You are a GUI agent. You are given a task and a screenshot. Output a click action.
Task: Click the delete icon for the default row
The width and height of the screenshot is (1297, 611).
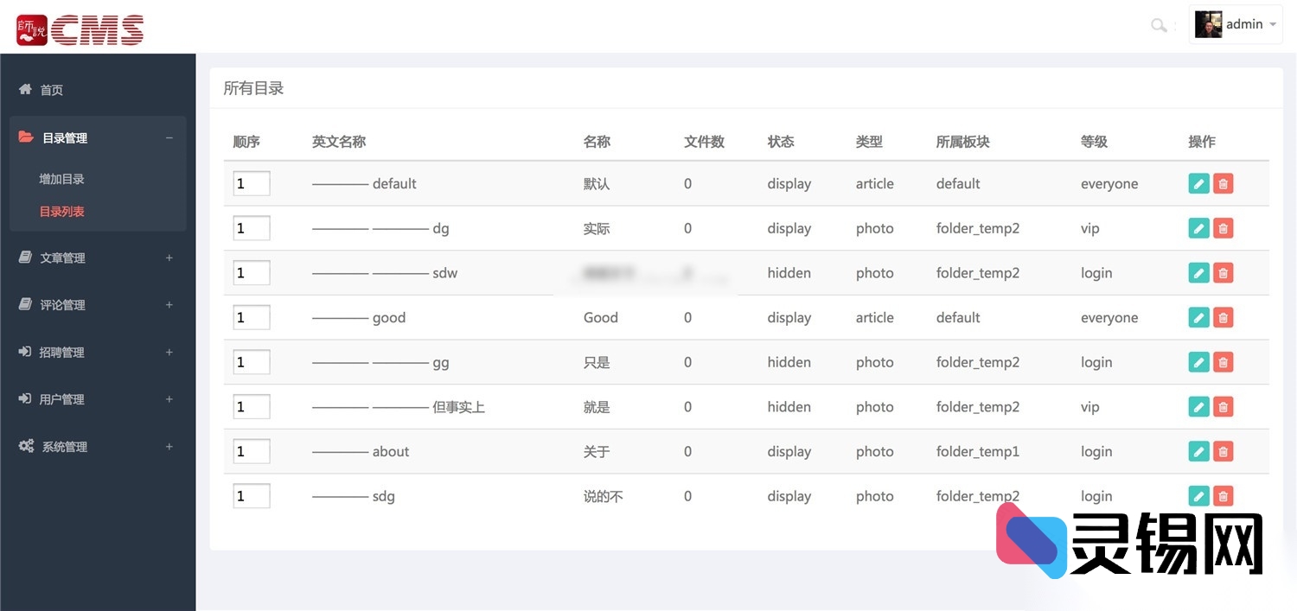1223,183
